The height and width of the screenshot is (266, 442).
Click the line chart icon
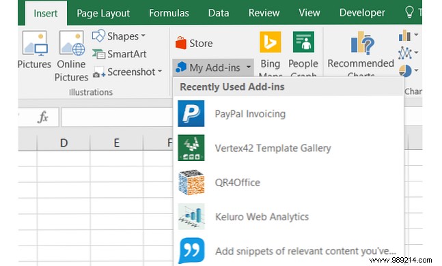[x=405, y=53]
